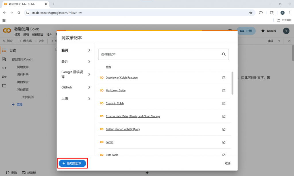Image resolution: width=294 pixels, height=176 pixels.
Task: Click the 共用 share button
Action: pyautogui.click(x=246, y=31)
